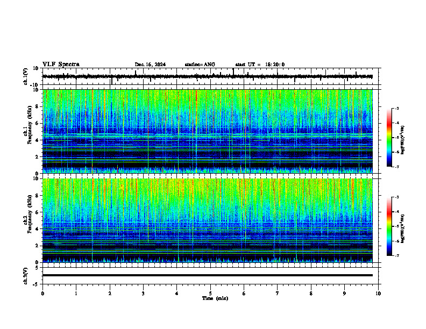Viewport: 426px width, 329px height.
Task: Click time axis tick label "9"
Action: click(344, 294)
